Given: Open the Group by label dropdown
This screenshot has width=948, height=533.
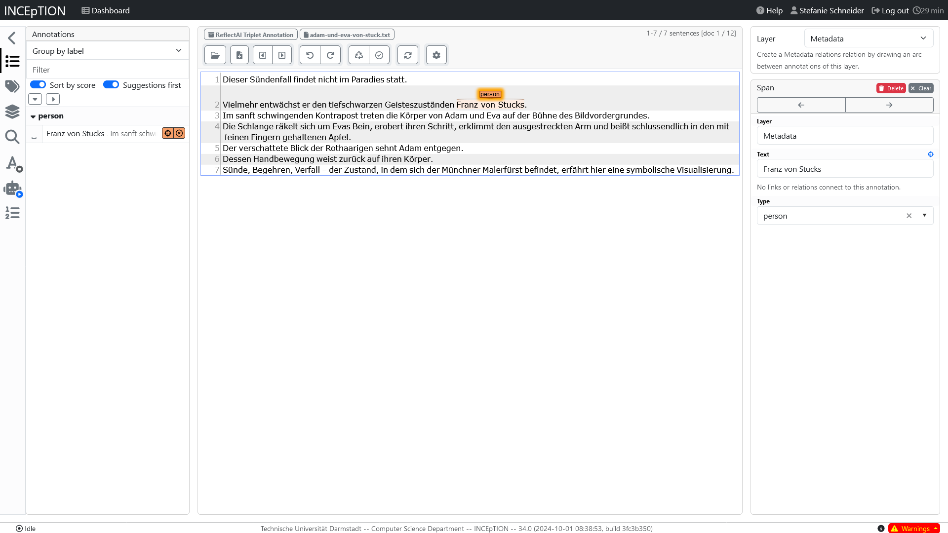Looking at the screenshot, I should point(107,51).
